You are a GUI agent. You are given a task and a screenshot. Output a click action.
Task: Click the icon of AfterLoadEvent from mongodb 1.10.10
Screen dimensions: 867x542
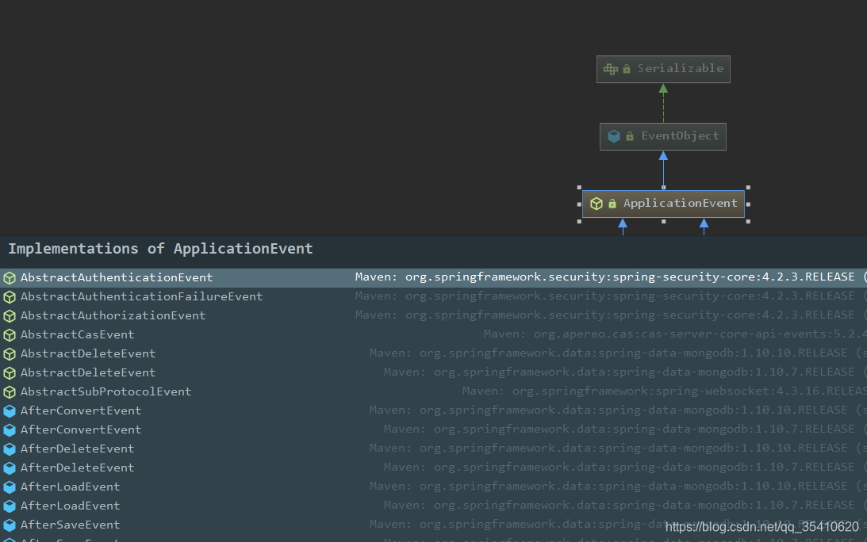coord(10,487)
